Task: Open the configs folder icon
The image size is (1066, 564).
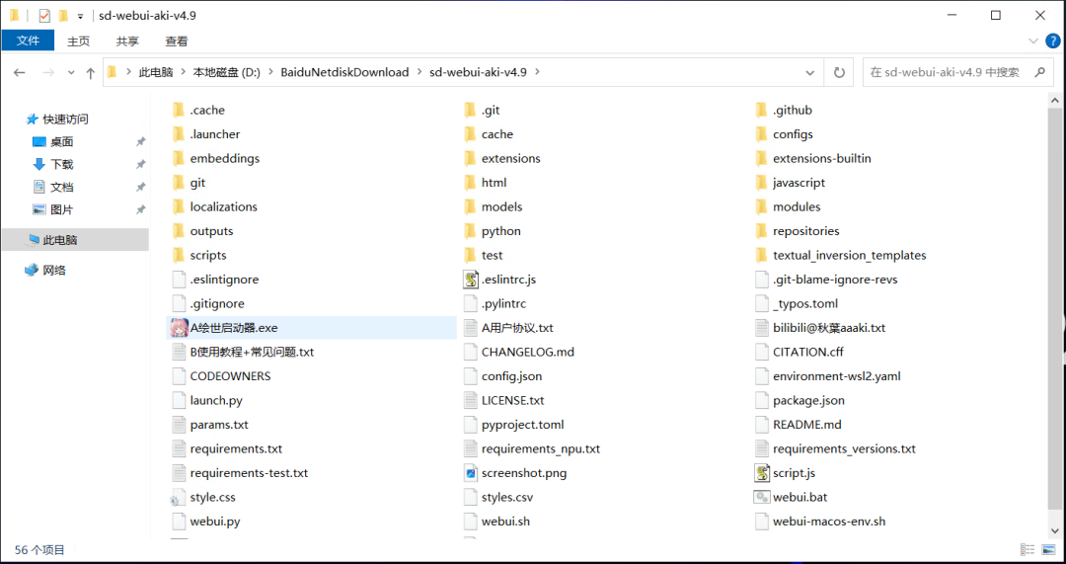Action: pyautogui.click(x=761, y=134)
